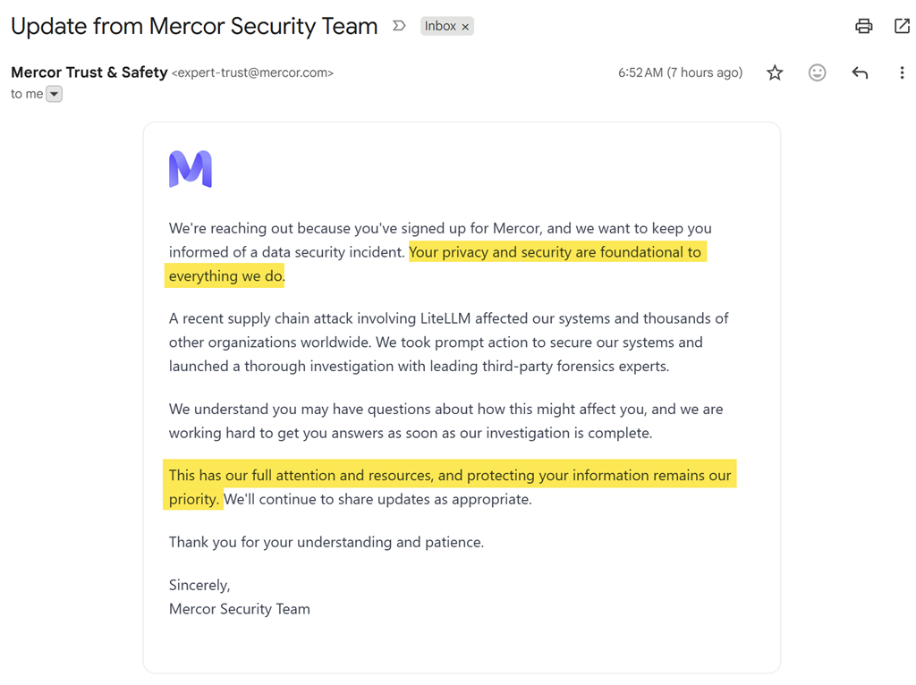Click the "to me" recipient text
Screen dimensions: 916x685
(27, 94)
